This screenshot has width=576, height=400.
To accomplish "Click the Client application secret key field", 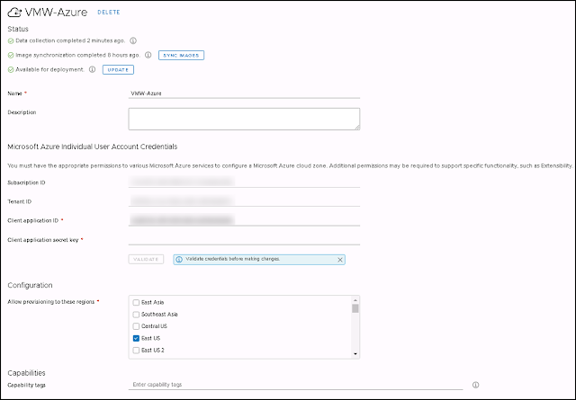I will (244, 239).
